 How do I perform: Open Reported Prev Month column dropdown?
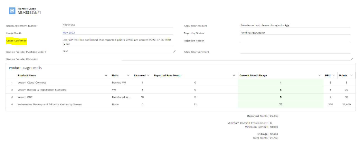click(x=234, y=75)
